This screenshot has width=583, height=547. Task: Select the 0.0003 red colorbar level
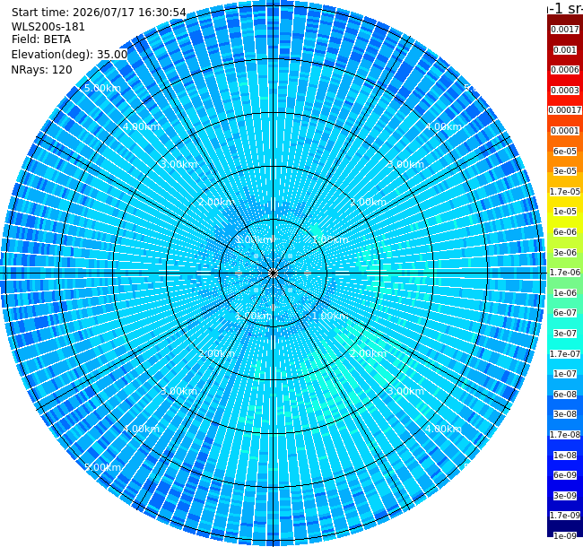coord(565,91)
